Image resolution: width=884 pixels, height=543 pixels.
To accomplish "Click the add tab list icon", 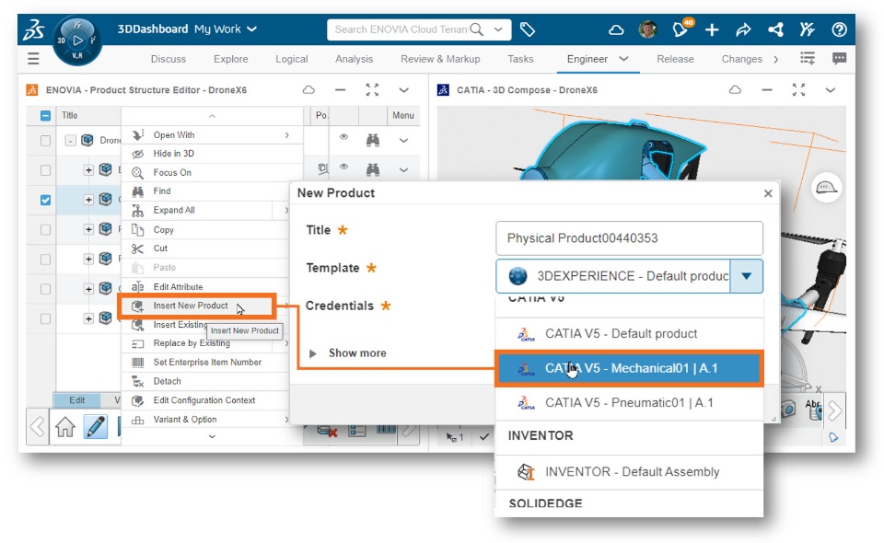I will click(808, 59).
